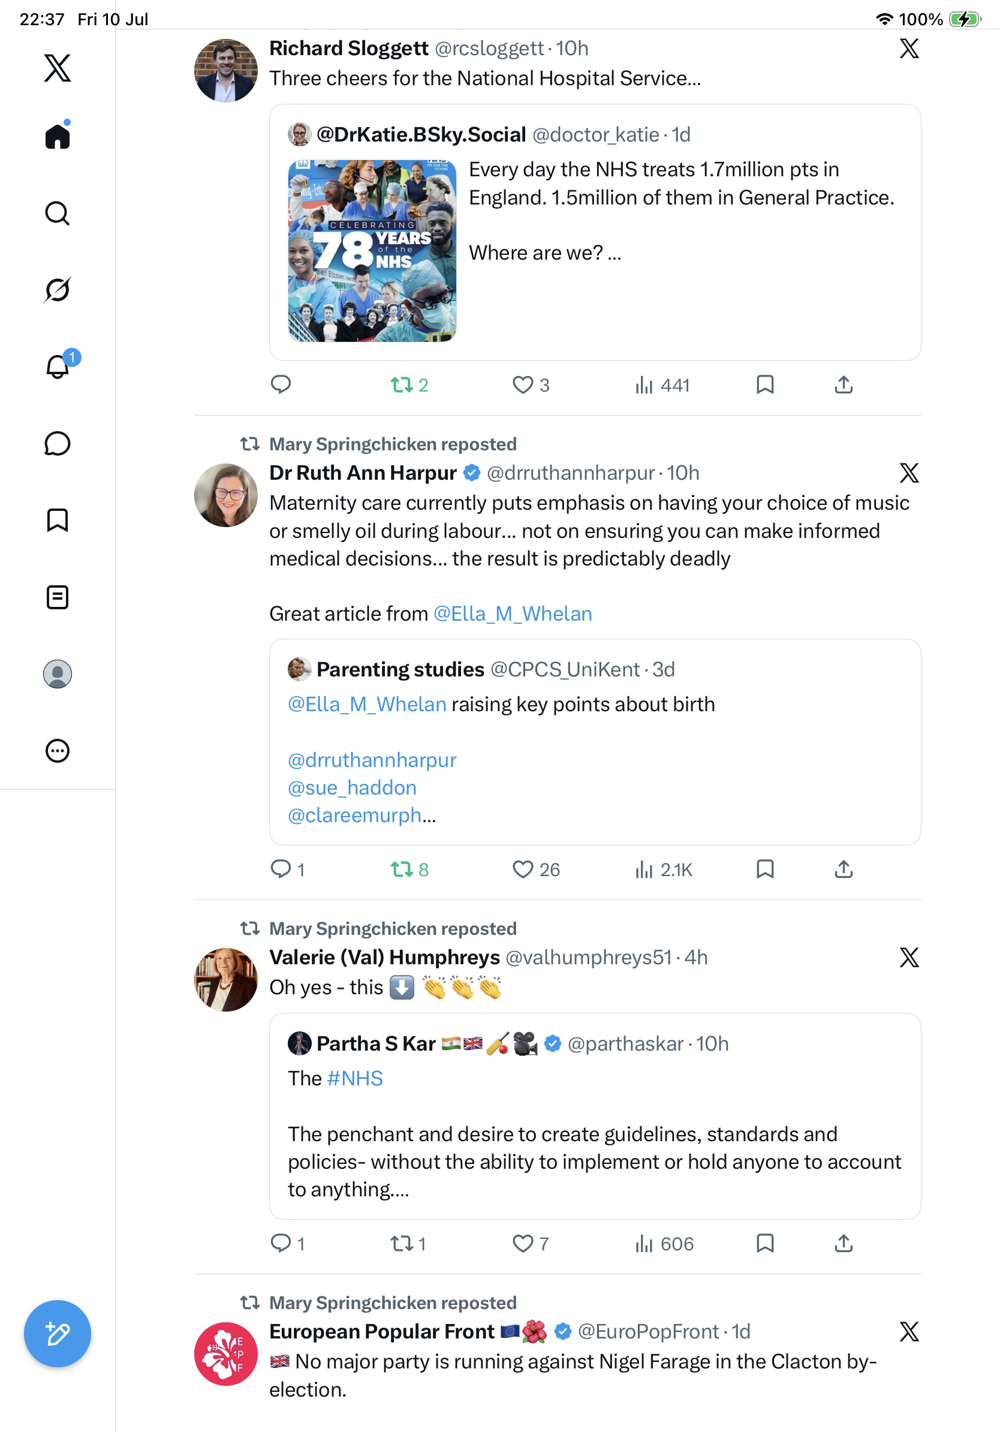1000x1432 pixels.
Task: Open the More options circle in sidebar
Action: pyautogui.click(x=58, y=751)
